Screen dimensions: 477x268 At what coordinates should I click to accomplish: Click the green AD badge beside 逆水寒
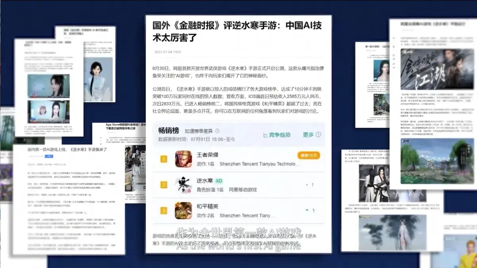pyautogui.click(x=219, y=180)
